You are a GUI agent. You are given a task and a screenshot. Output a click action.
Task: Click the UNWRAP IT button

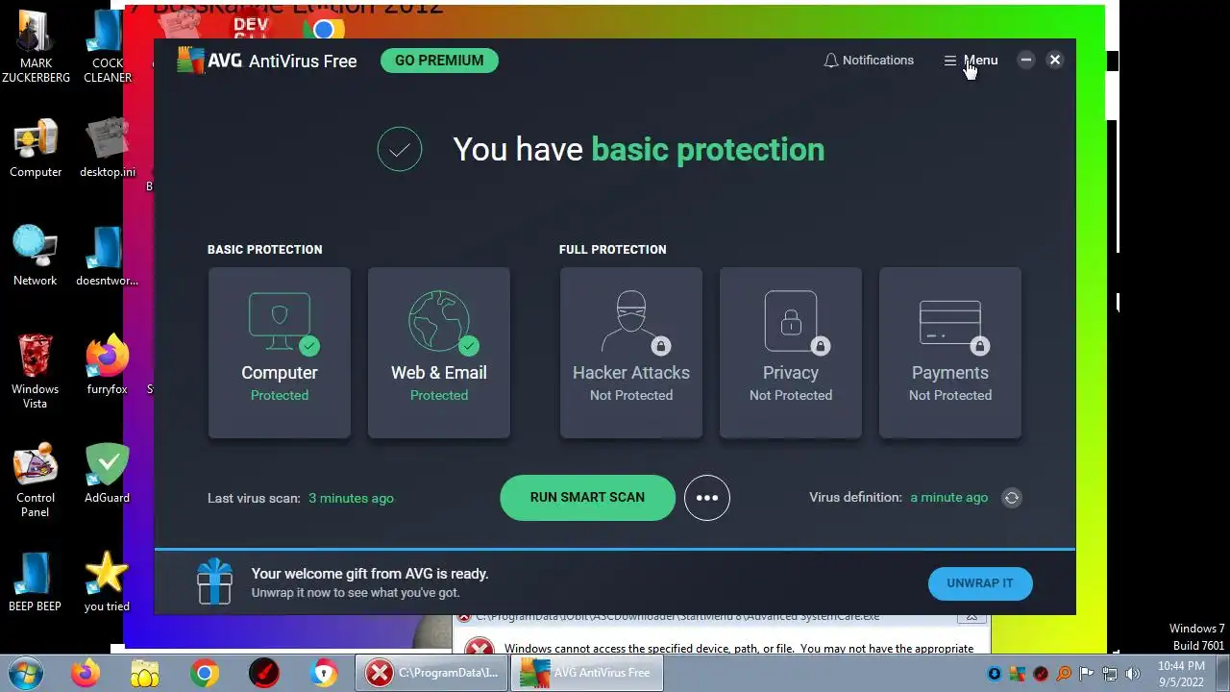[980, 583]
